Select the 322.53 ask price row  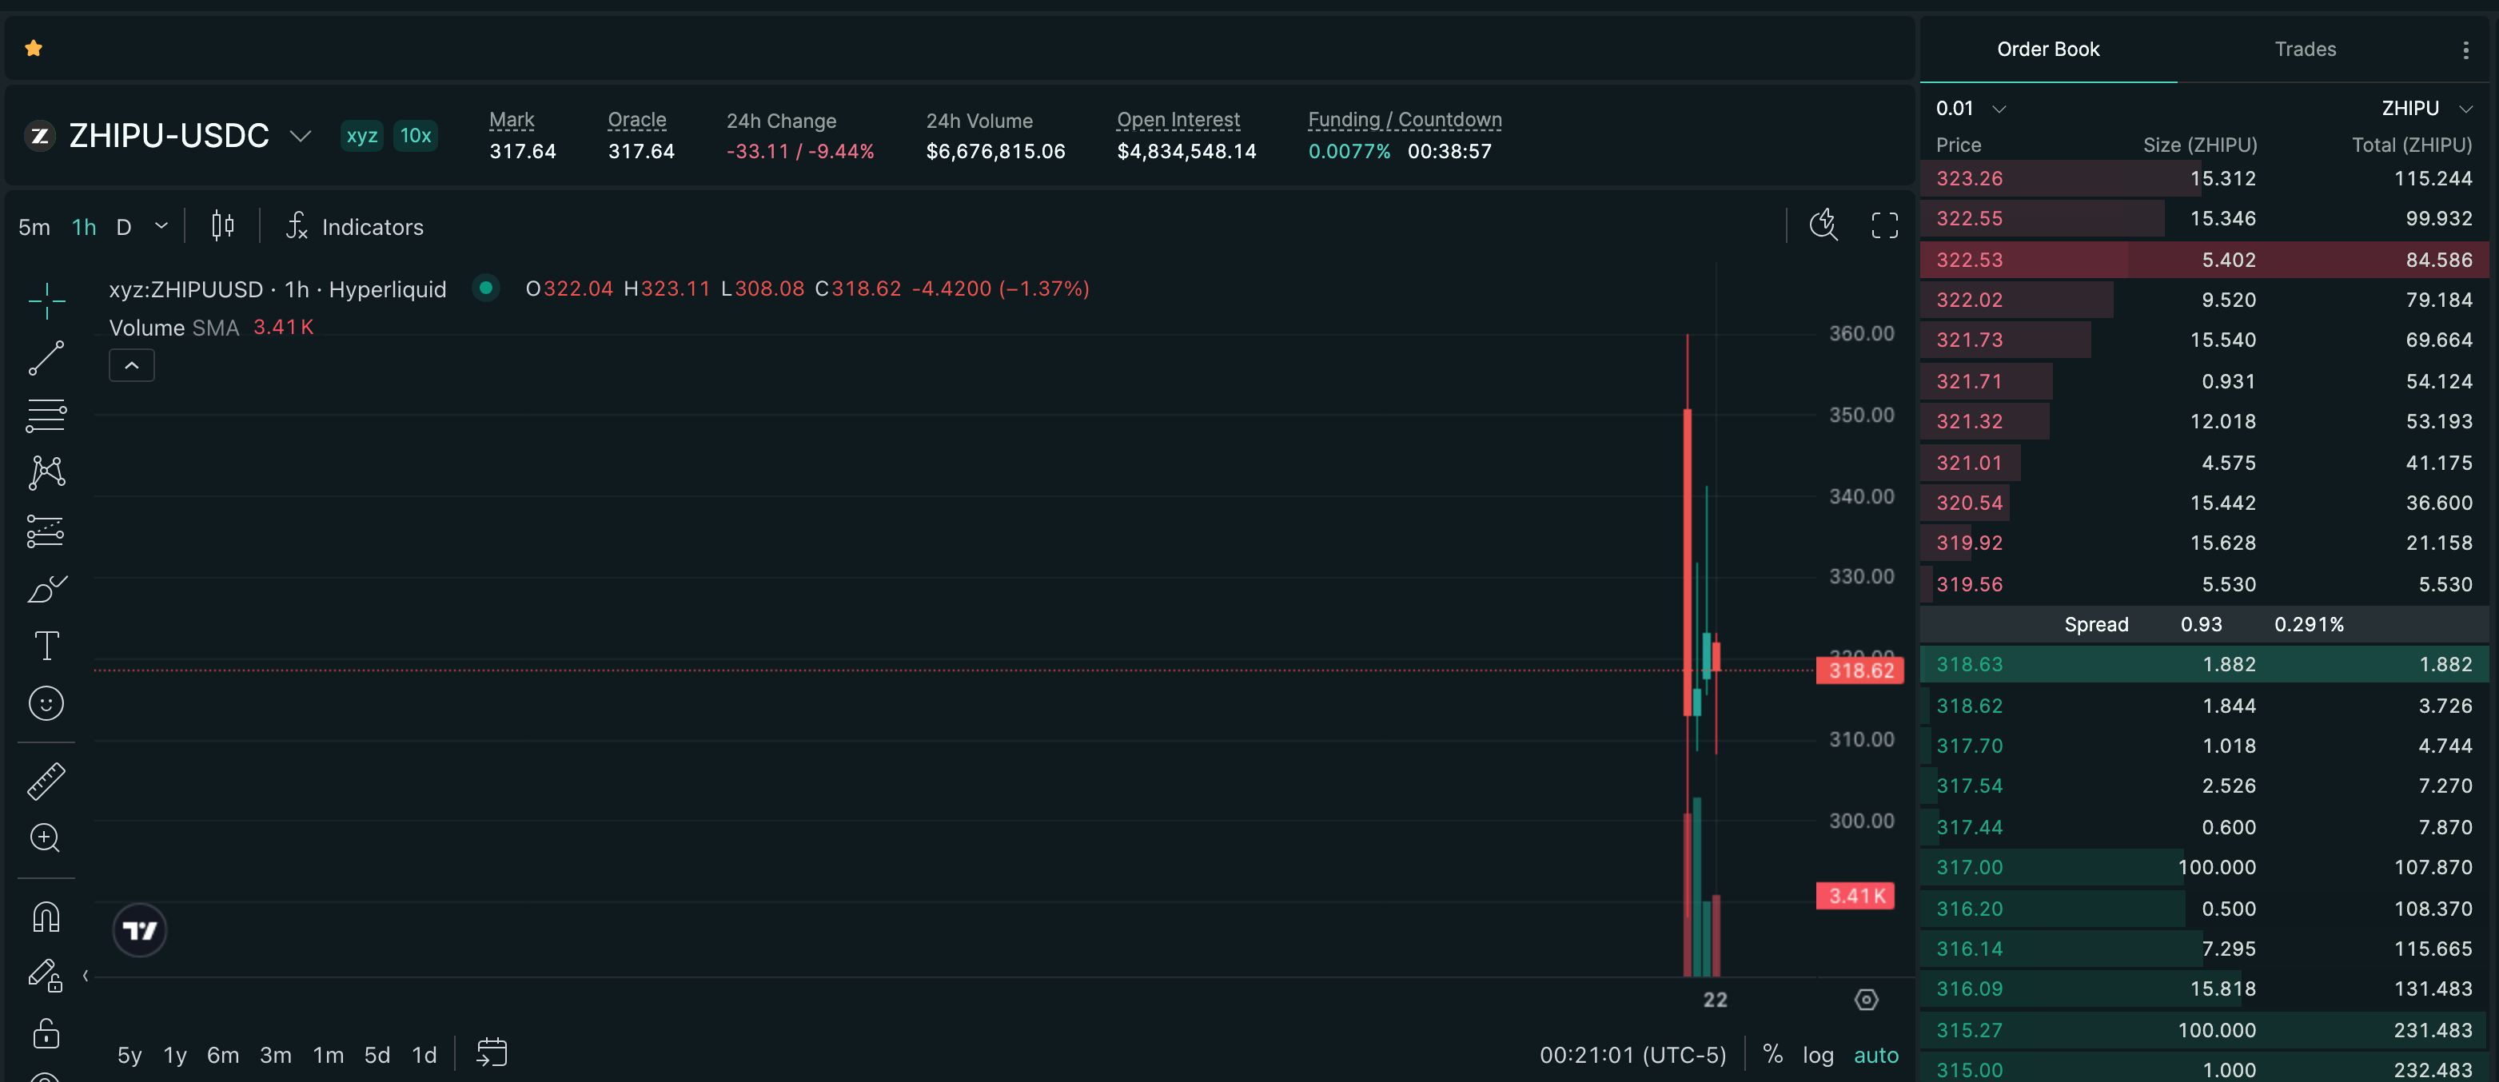coord(2204,260)
